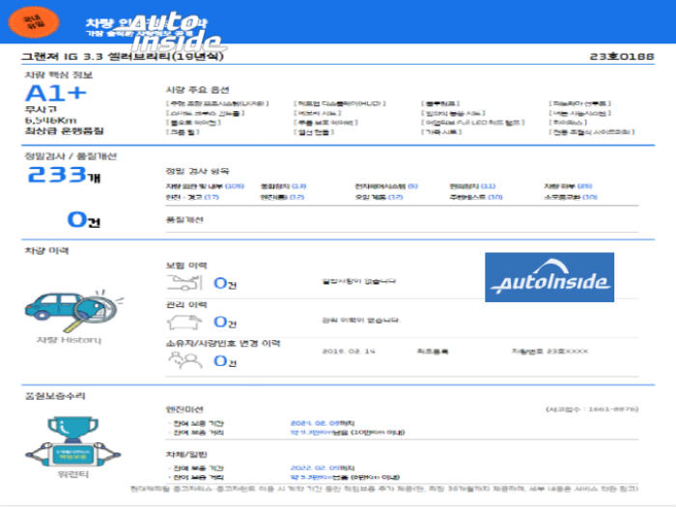Viewport: 676px width, 507px height.
Task: Click the 0건 count beside 품질개선
Action: coord(84,219)
